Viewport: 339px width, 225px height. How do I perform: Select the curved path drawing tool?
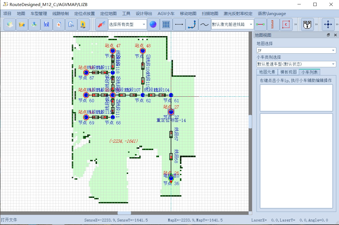[192, 25]
